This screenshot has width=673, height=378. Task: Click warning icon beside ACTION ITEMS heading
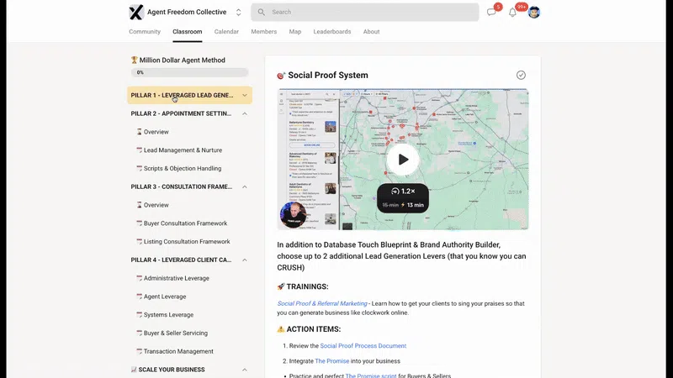pyautogui.click(x=281, y=329)
